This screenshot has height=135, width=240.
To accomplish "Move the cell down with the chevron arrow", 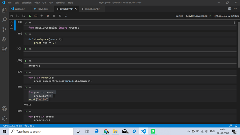I will 11,25.
